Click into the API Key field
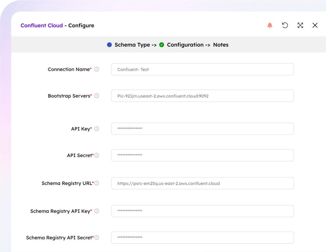Viewport: 326px width, 252px height. (202, 129)
